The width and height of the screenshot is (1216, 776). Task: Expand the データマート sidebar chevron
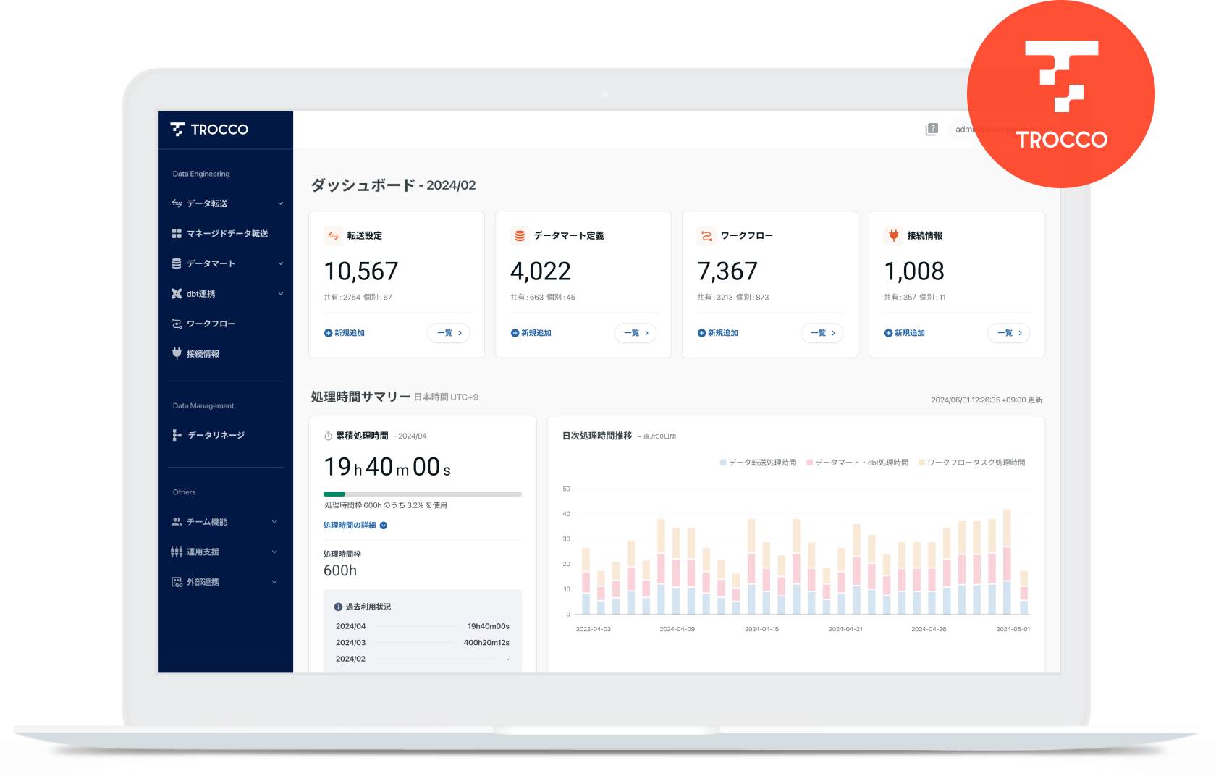click(x=281, y=263)
